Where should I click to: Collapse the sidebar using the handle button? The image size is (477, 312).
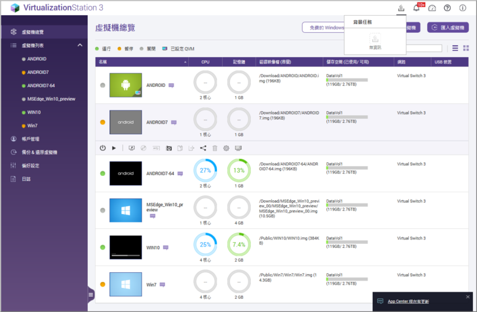click(x=91, y=295)
